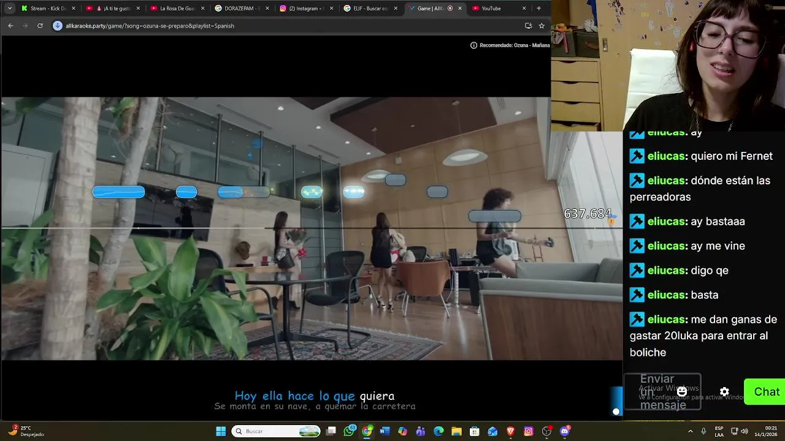
Task: Bookmark this page with the star
Action: coord(542,26)
